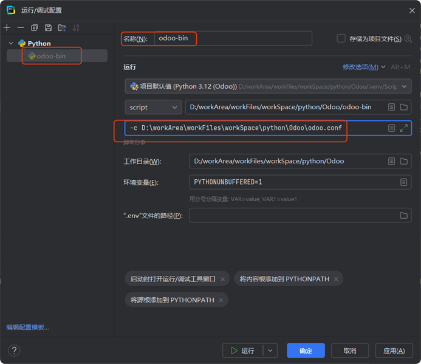Viewport: 421px width, 364px height.
Task: Confirm with the blue OK button
Action: coord(306,350)
